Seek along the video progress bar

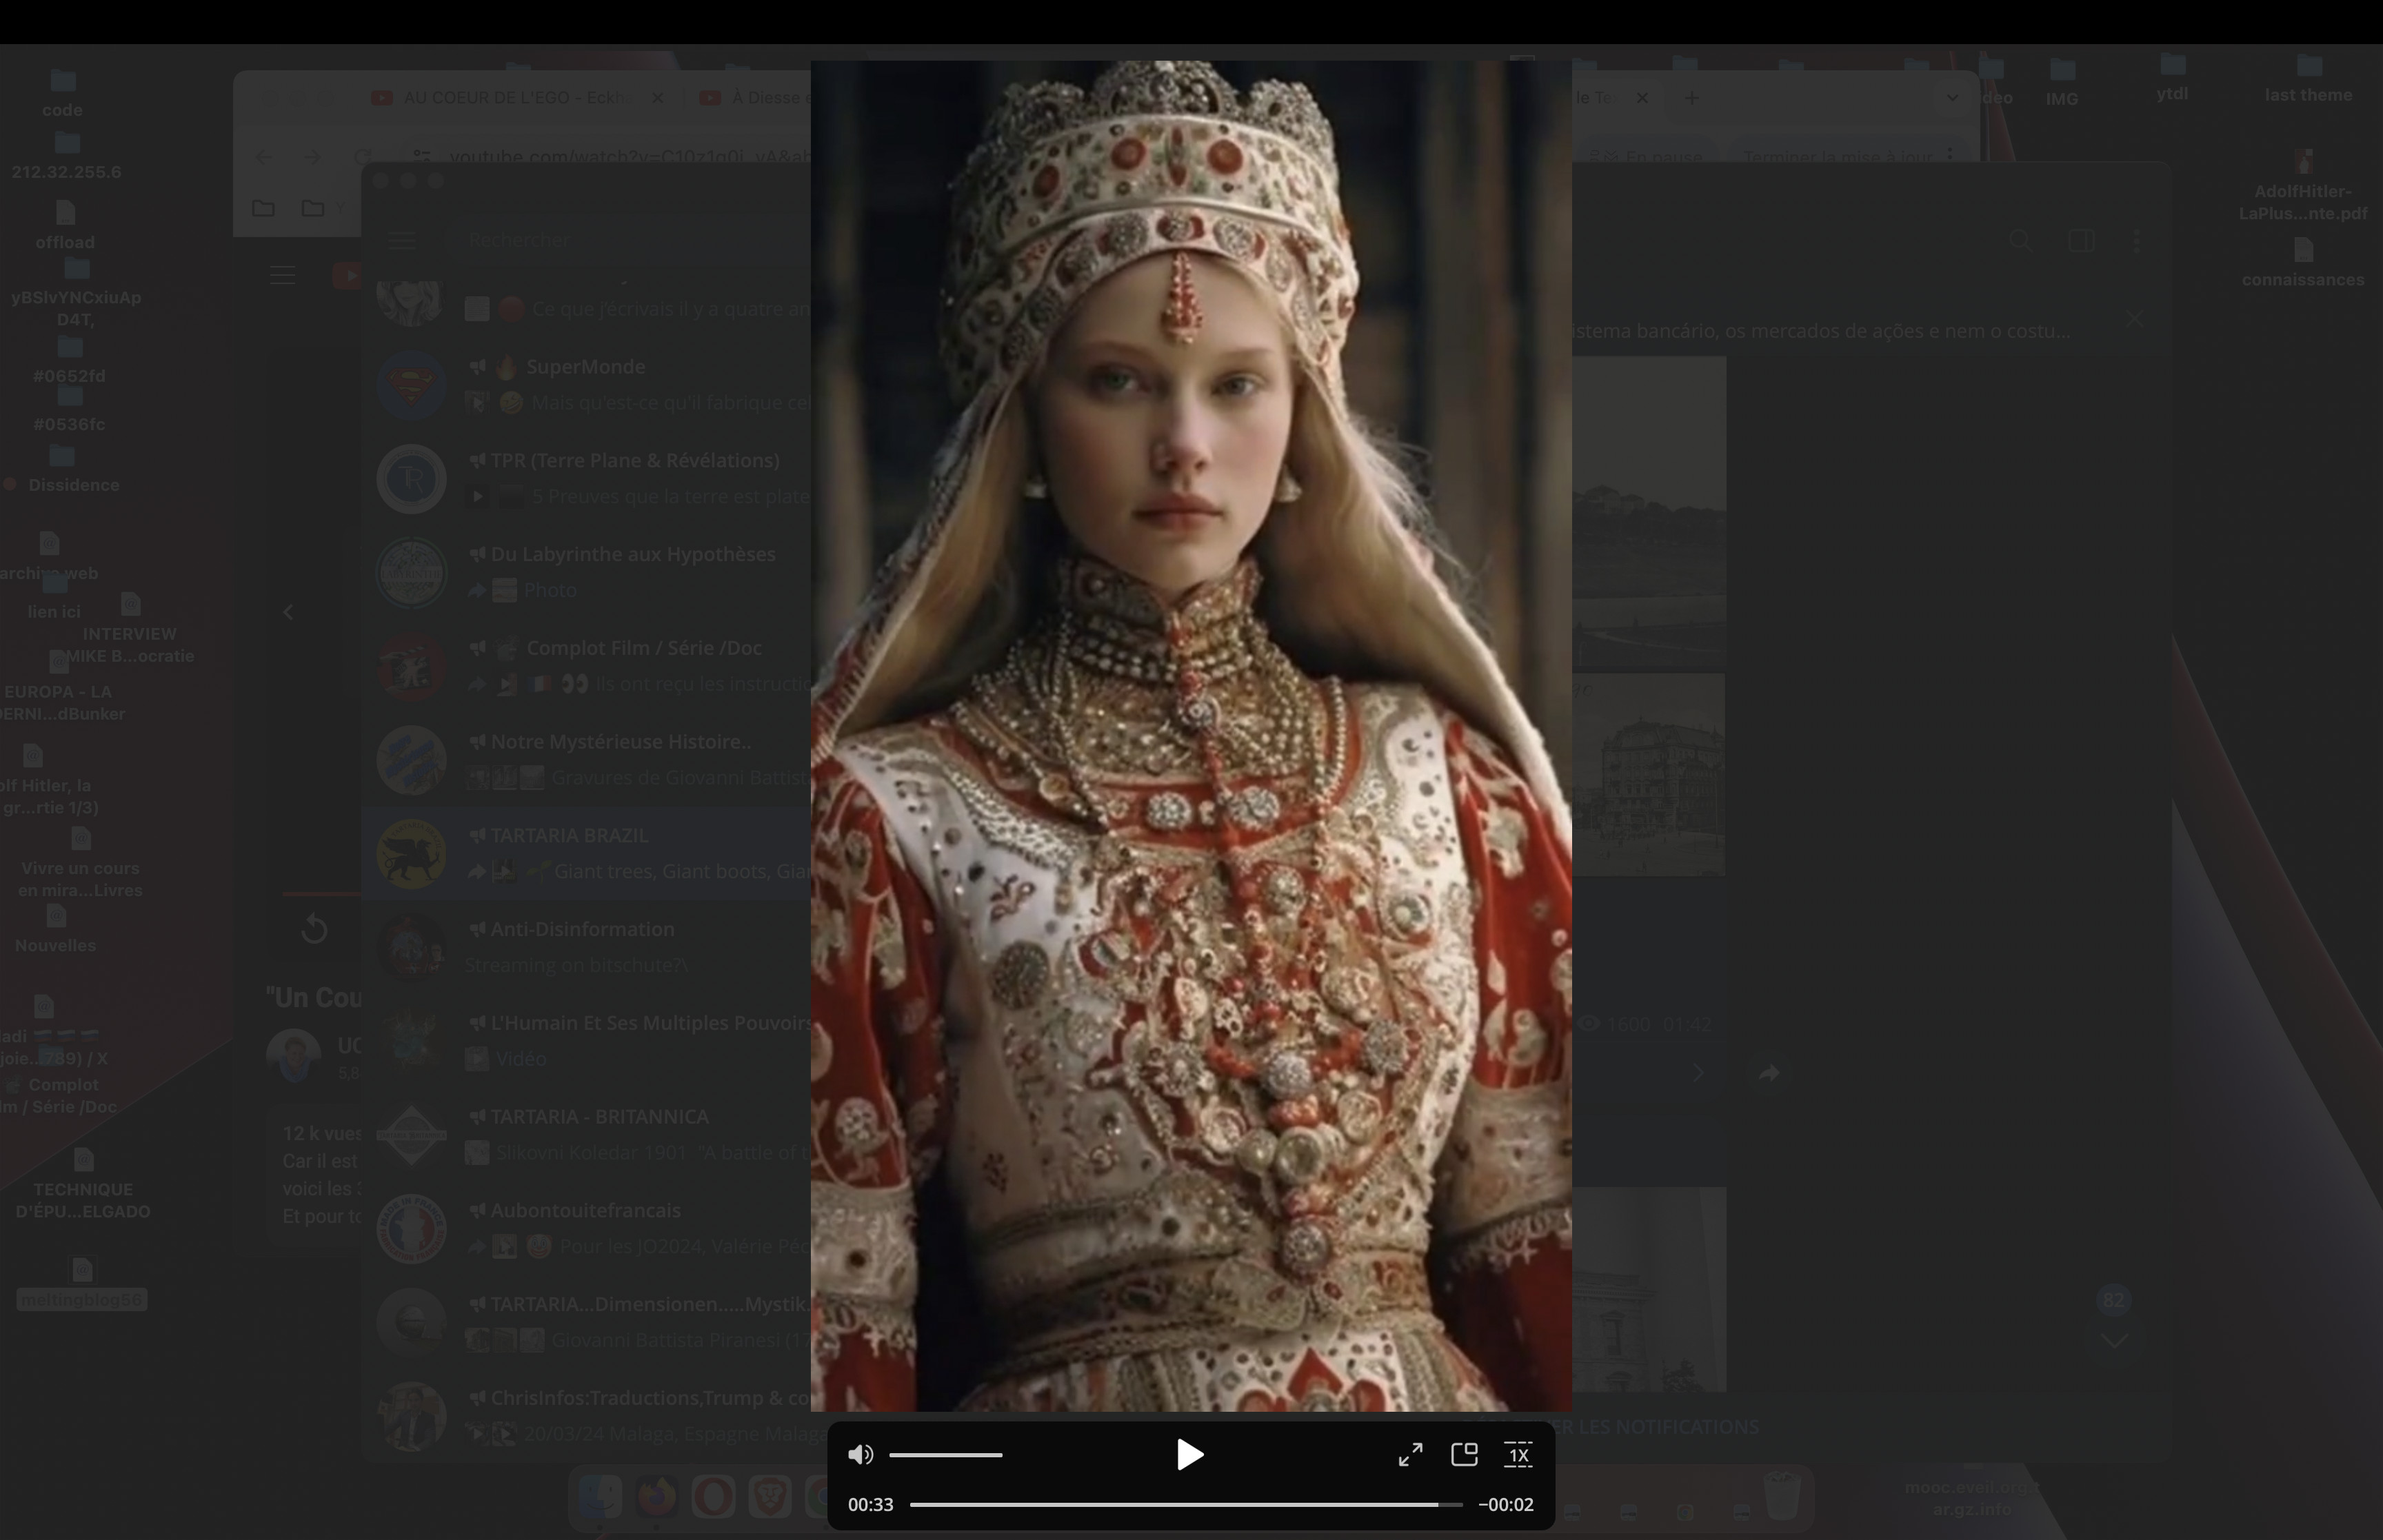coord(1185,1504)
